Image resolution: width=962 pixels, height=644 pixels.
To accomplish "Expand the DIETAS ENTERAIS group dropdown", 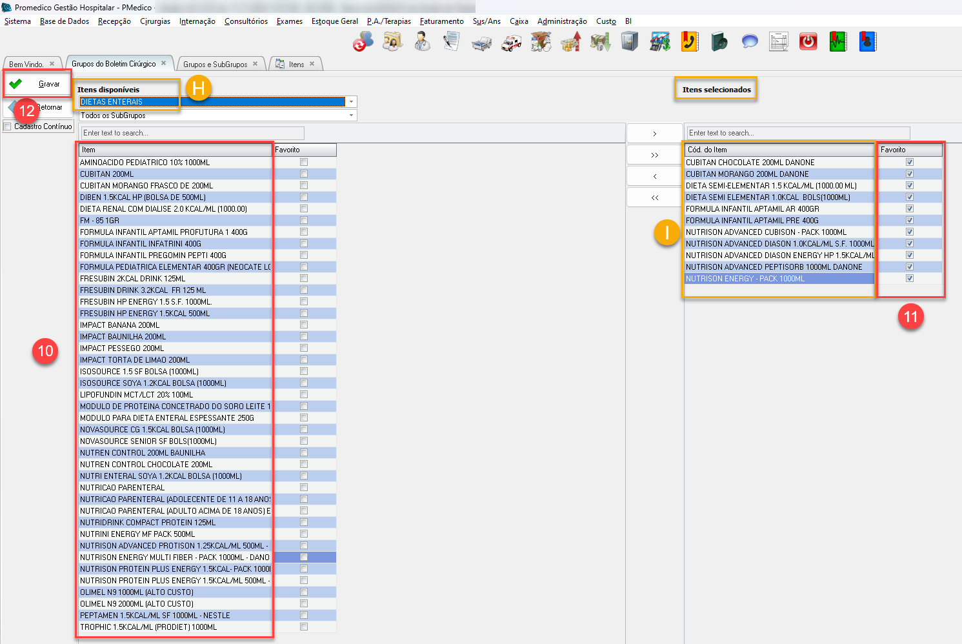I will pyautogui.click(x=351, y=102).
